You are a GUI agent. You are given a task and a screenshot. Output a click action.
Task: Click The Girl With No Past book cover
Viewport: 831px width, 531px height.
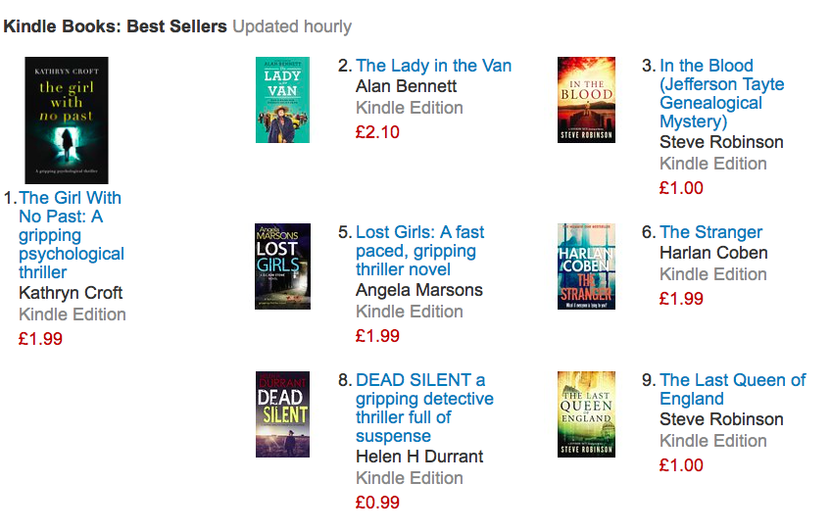point(67,120)
